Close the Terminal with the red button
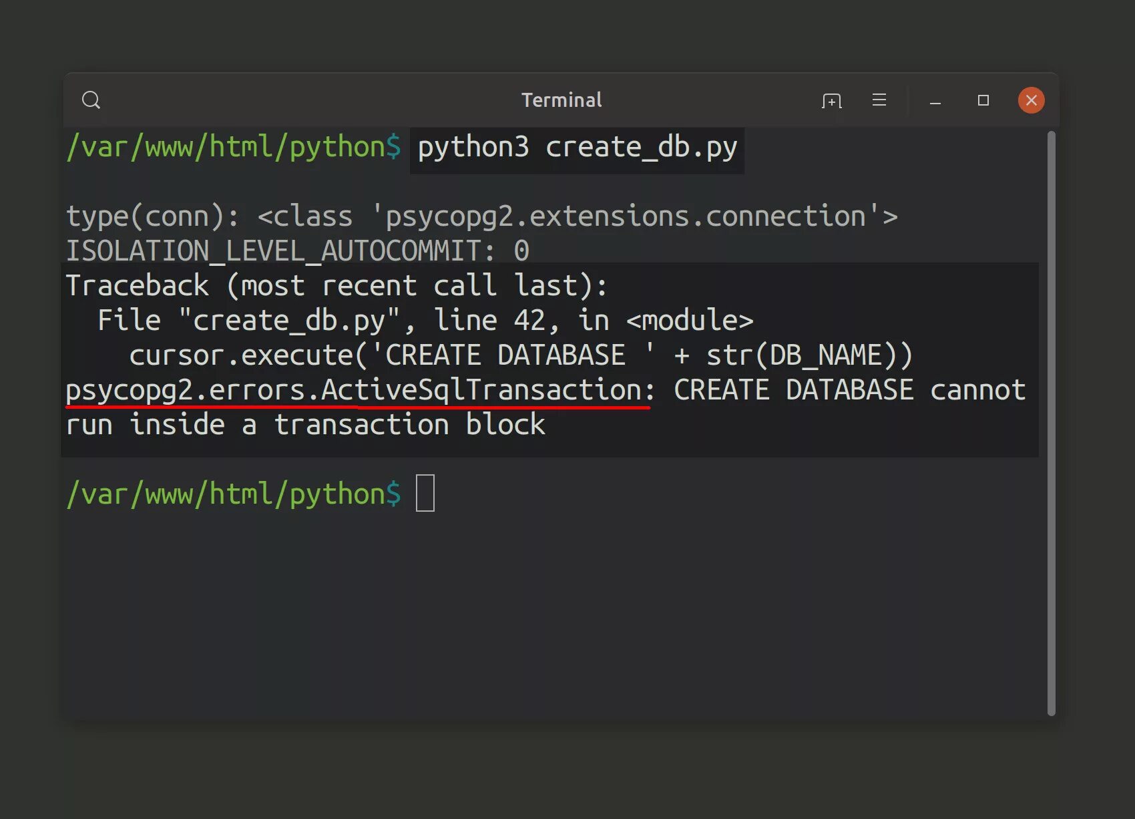 [x=1031, y=100]
